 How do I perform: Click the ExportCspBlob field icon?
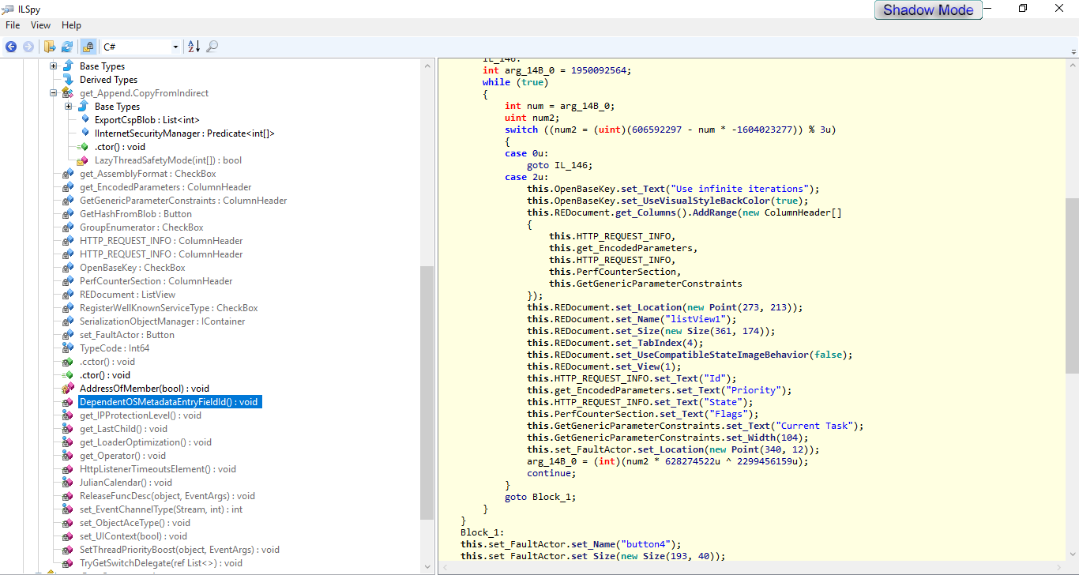click(x=85, y=120)
